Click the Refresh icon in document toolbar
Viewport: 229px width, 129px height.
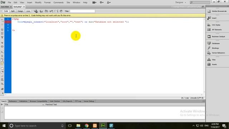pyautogui.click(x=61, y=11)
